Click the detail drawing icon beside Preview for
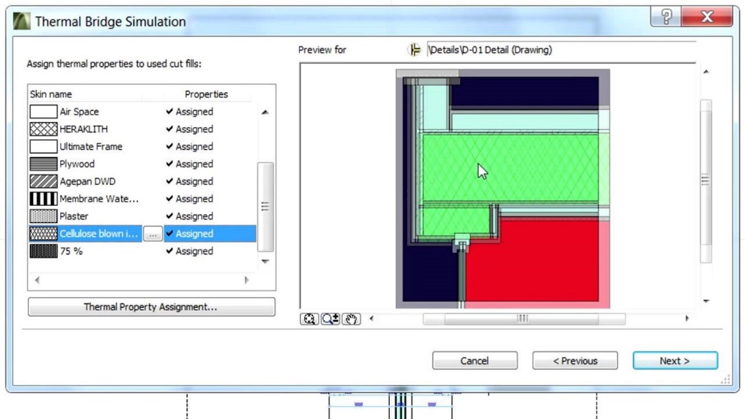 pyautogui.click(x=414, y=50)
